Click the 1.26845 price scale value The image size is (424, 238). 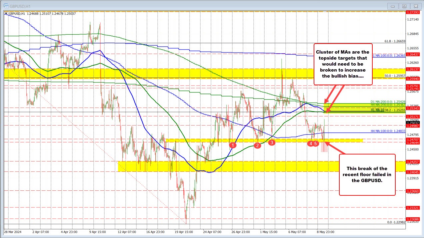[413, 34]
